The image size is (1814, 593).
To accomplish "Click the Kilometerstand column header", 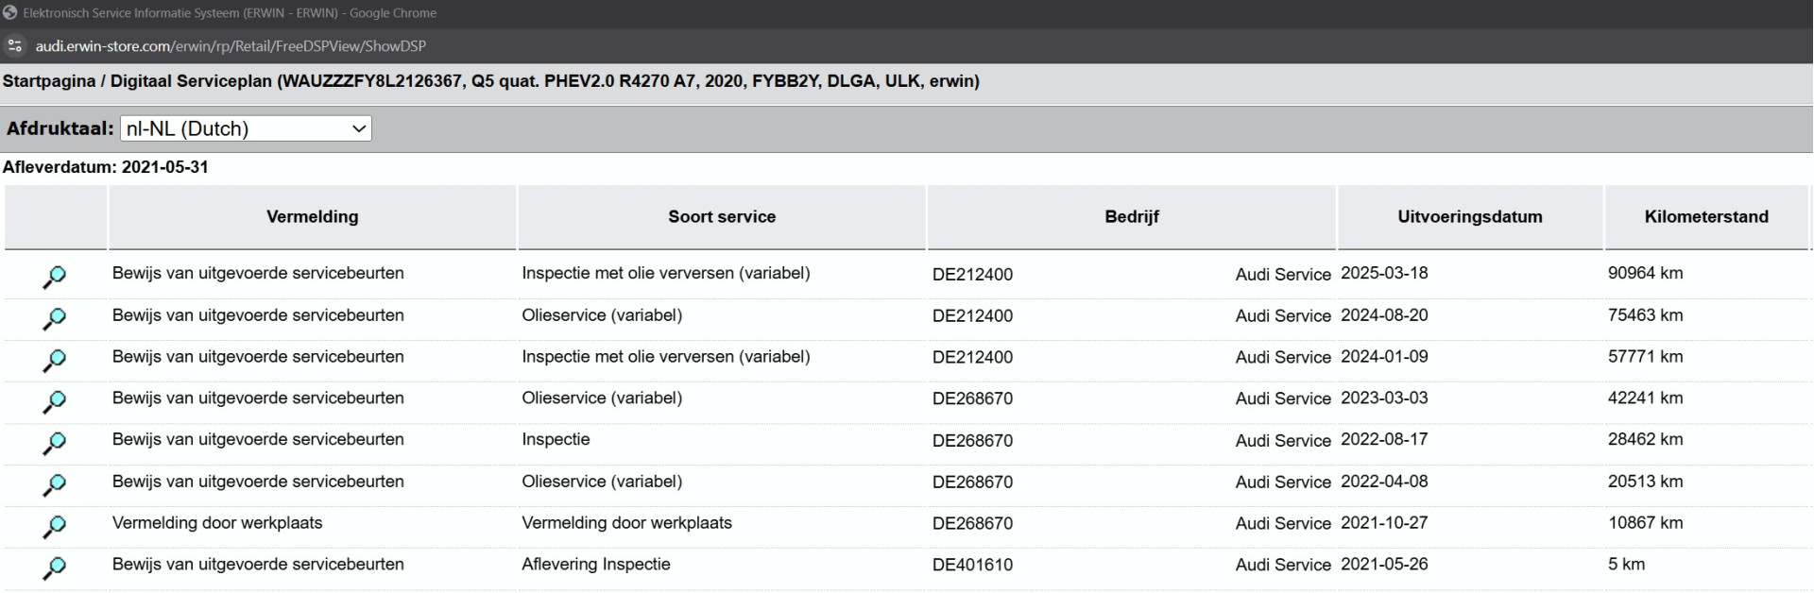I will 1705,216.
